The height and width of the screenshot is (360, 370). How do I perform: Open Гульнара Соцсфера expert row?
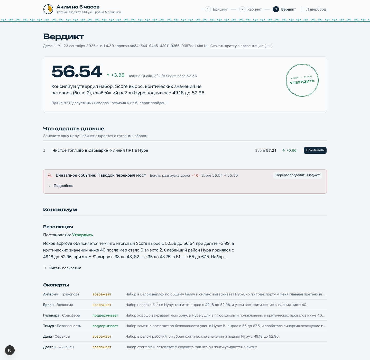coord(185,315)
